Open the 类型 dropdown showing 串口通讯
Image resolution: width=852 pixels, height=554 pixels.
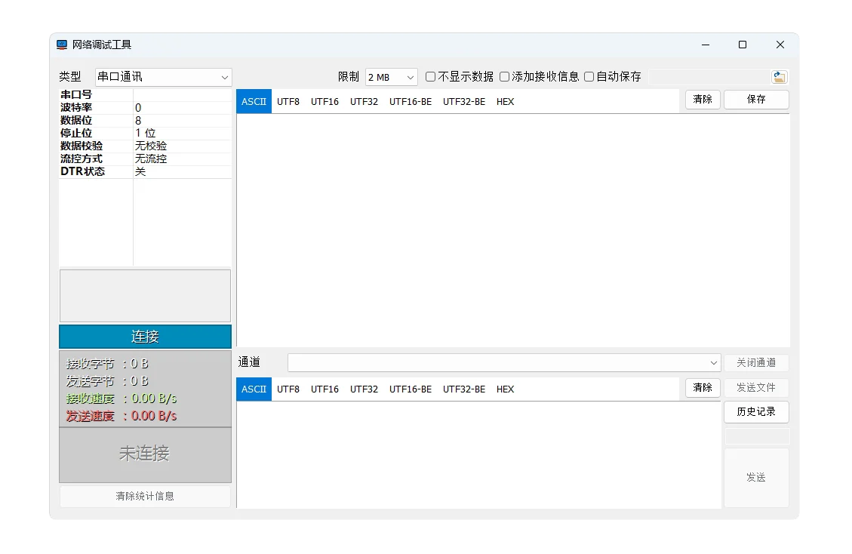point(164,77)
